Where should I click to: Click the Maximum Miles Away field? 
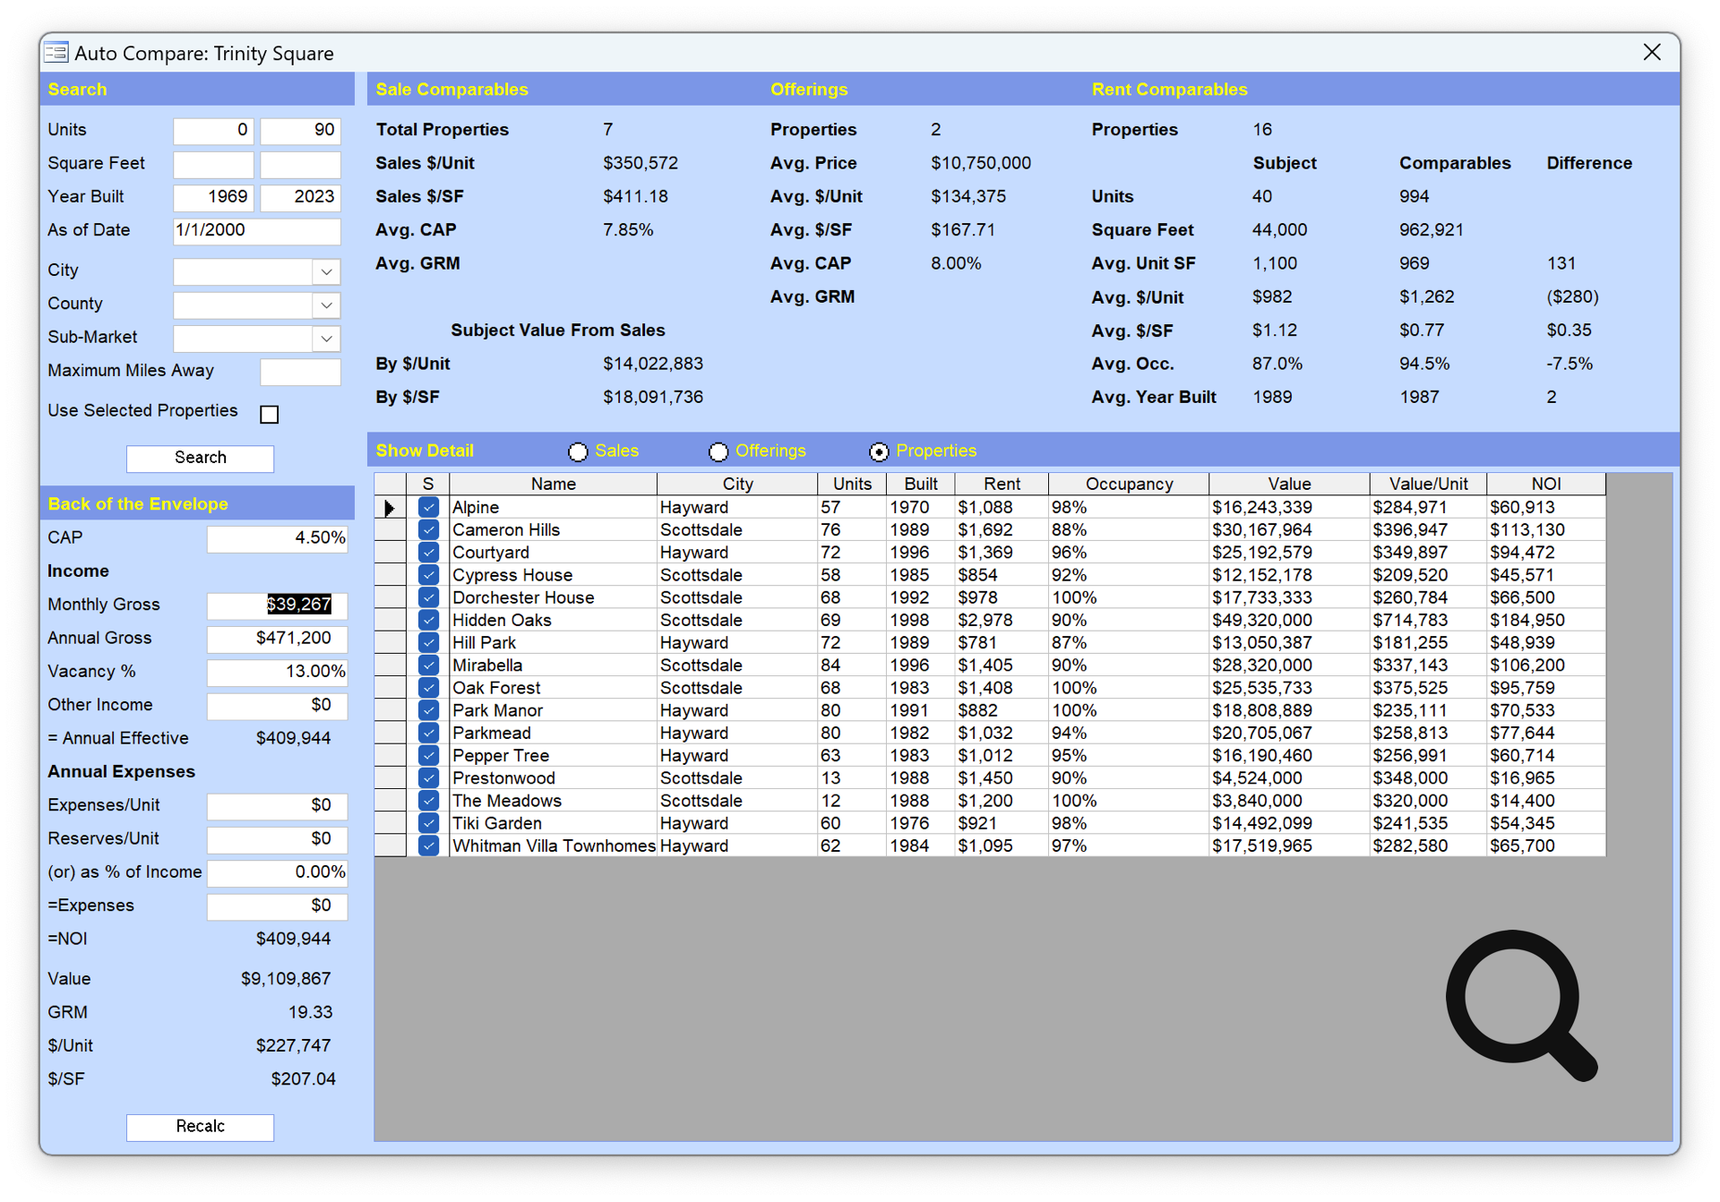(300, 372)
